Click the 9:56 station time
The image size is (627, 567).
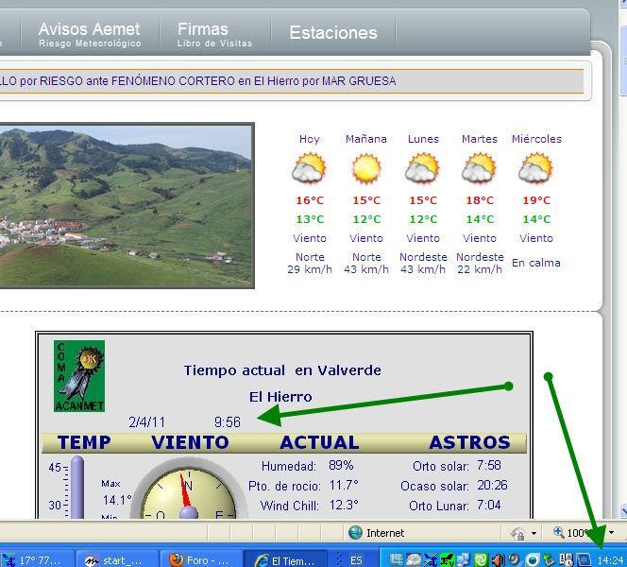[x=228, y=422]
